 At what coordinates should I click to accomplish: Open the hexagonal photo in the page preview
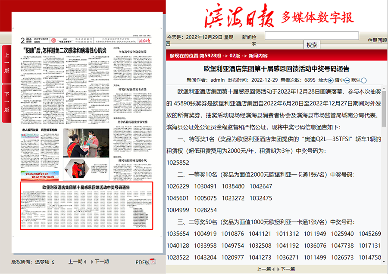[x=77, y=169]
